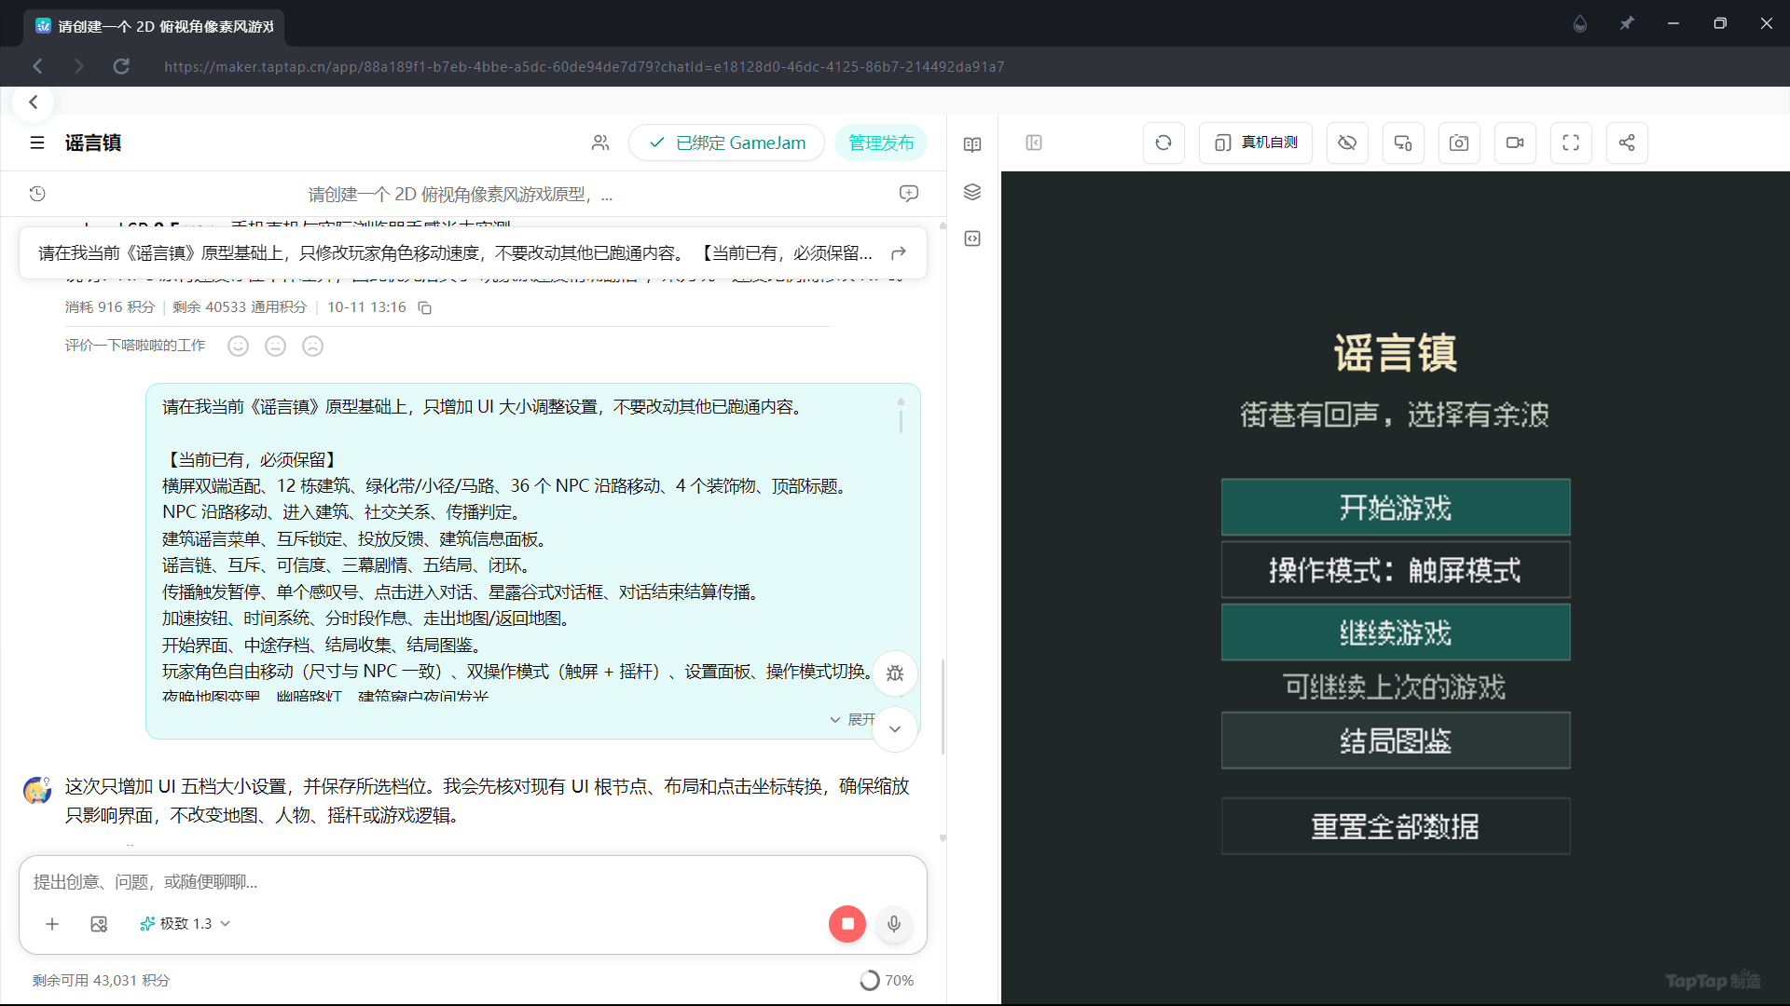Choose 重置全部数据 in the game menu
Image resolution: width=1790 pixels, height=1006 pixels.
tap(1396, 826)
